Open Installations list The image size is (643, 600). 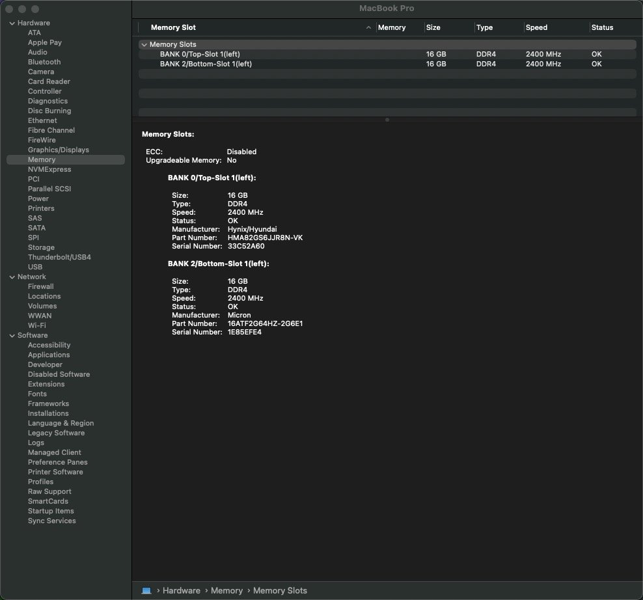click(x=48, y=413)
